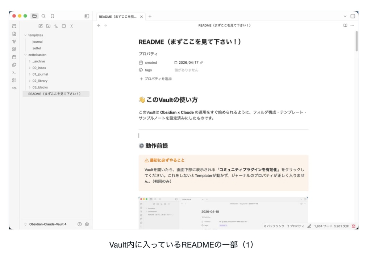Click the 動作前提 heading
The height and width of the screenshot is (257, 371).
153,146
